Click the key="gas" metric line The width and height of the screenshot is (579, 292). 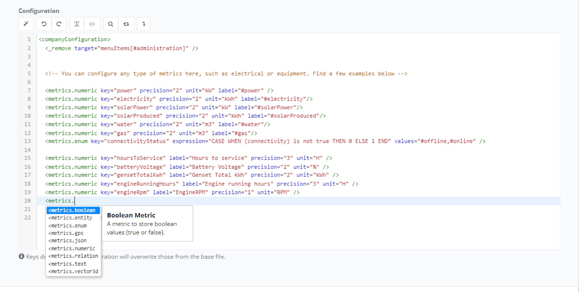[151, 133]
